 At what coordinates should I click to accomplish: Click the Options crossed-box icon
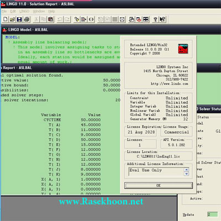coord(122,19)
